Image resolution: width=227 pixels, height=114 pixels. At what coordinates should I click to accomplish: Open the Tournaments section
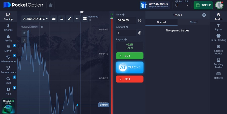[8, 70]
